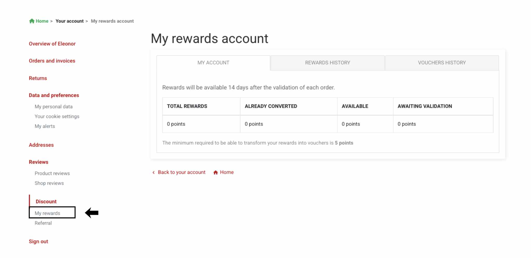Screen dimensions: 531x258
Task: Select the My Account tab
Action: point(213,63)
